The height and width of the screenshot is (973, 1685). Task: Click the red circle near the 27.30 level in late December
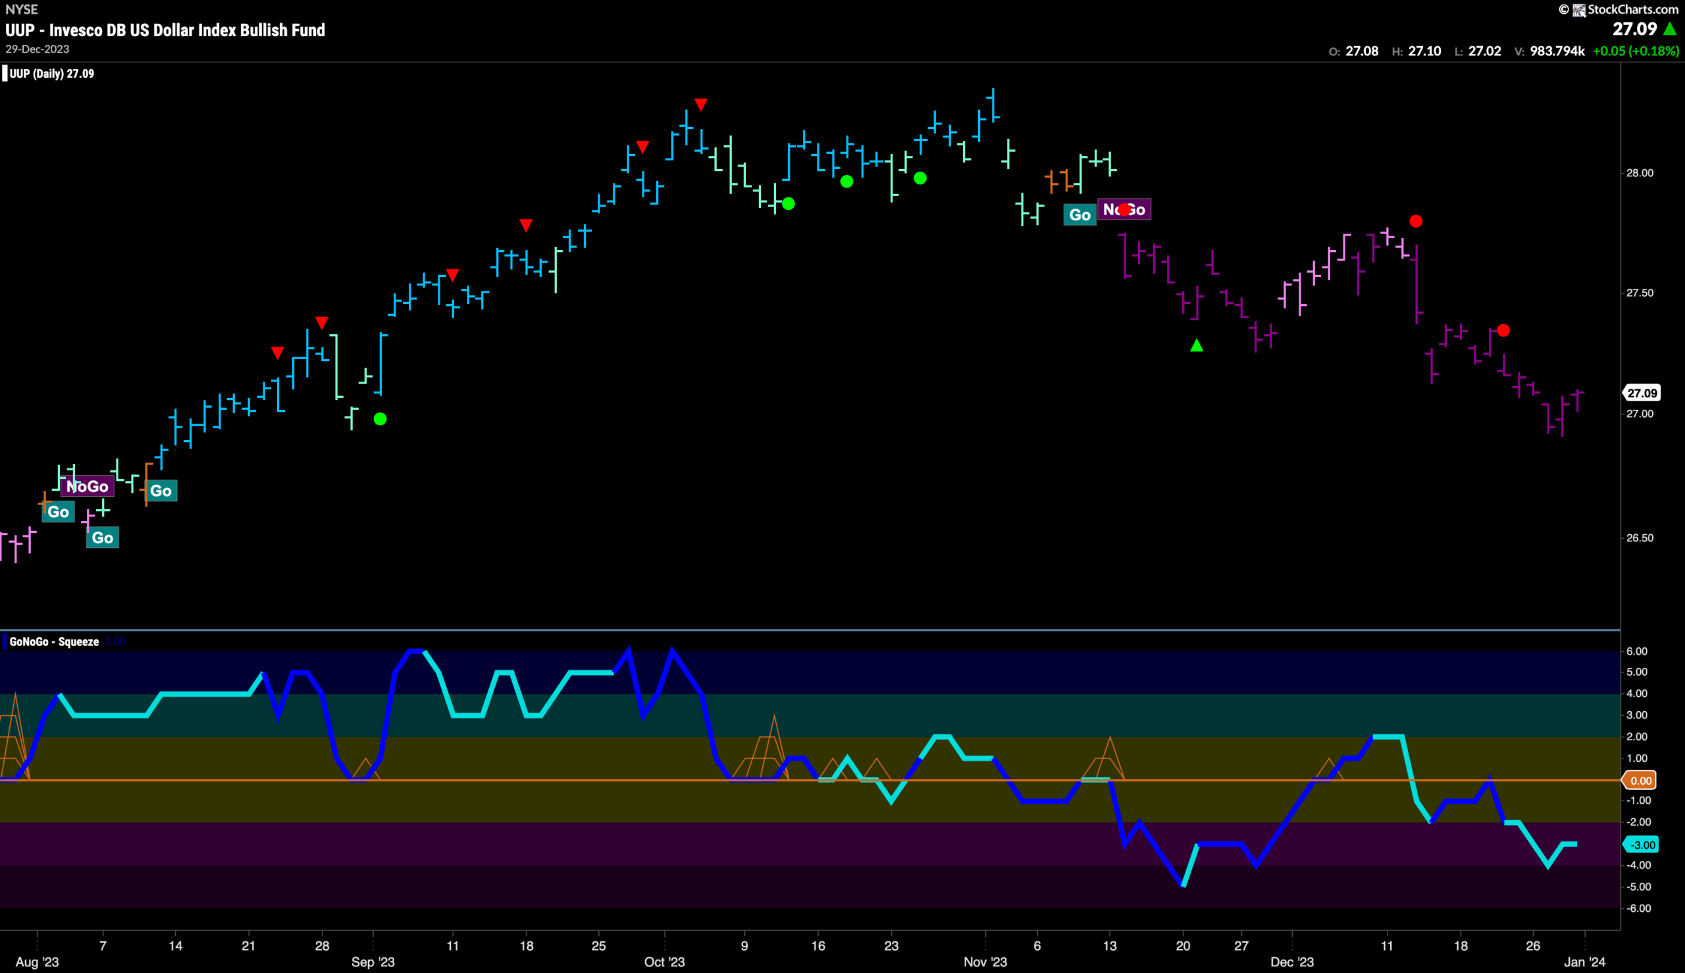[1503, 330]
